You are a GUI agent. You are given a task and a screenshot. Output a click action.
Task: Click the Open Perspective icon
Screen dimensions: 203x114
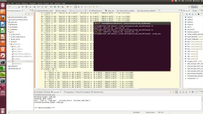click(189, 7)
